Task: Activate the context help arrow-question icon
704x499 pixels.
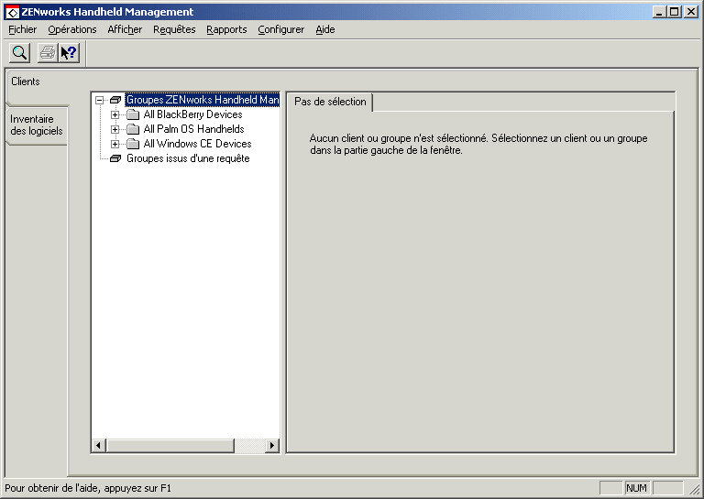Action: tap(69, 53)
